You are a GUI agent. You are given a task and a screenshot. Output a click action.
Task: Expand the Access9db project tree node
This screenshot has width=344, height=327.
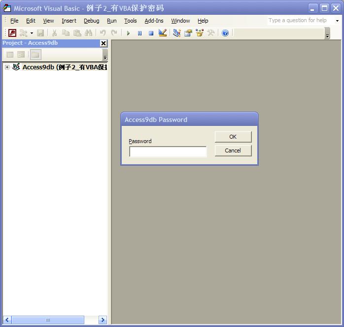7,67
